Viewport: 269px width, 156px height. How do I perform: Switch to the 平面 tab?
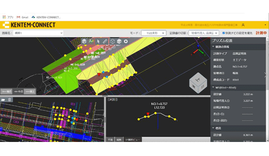point(110,140)
